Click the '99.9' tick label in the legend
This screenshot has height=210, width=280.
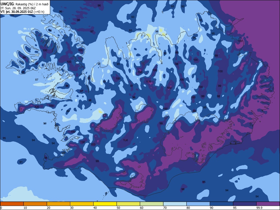[260, 208]
